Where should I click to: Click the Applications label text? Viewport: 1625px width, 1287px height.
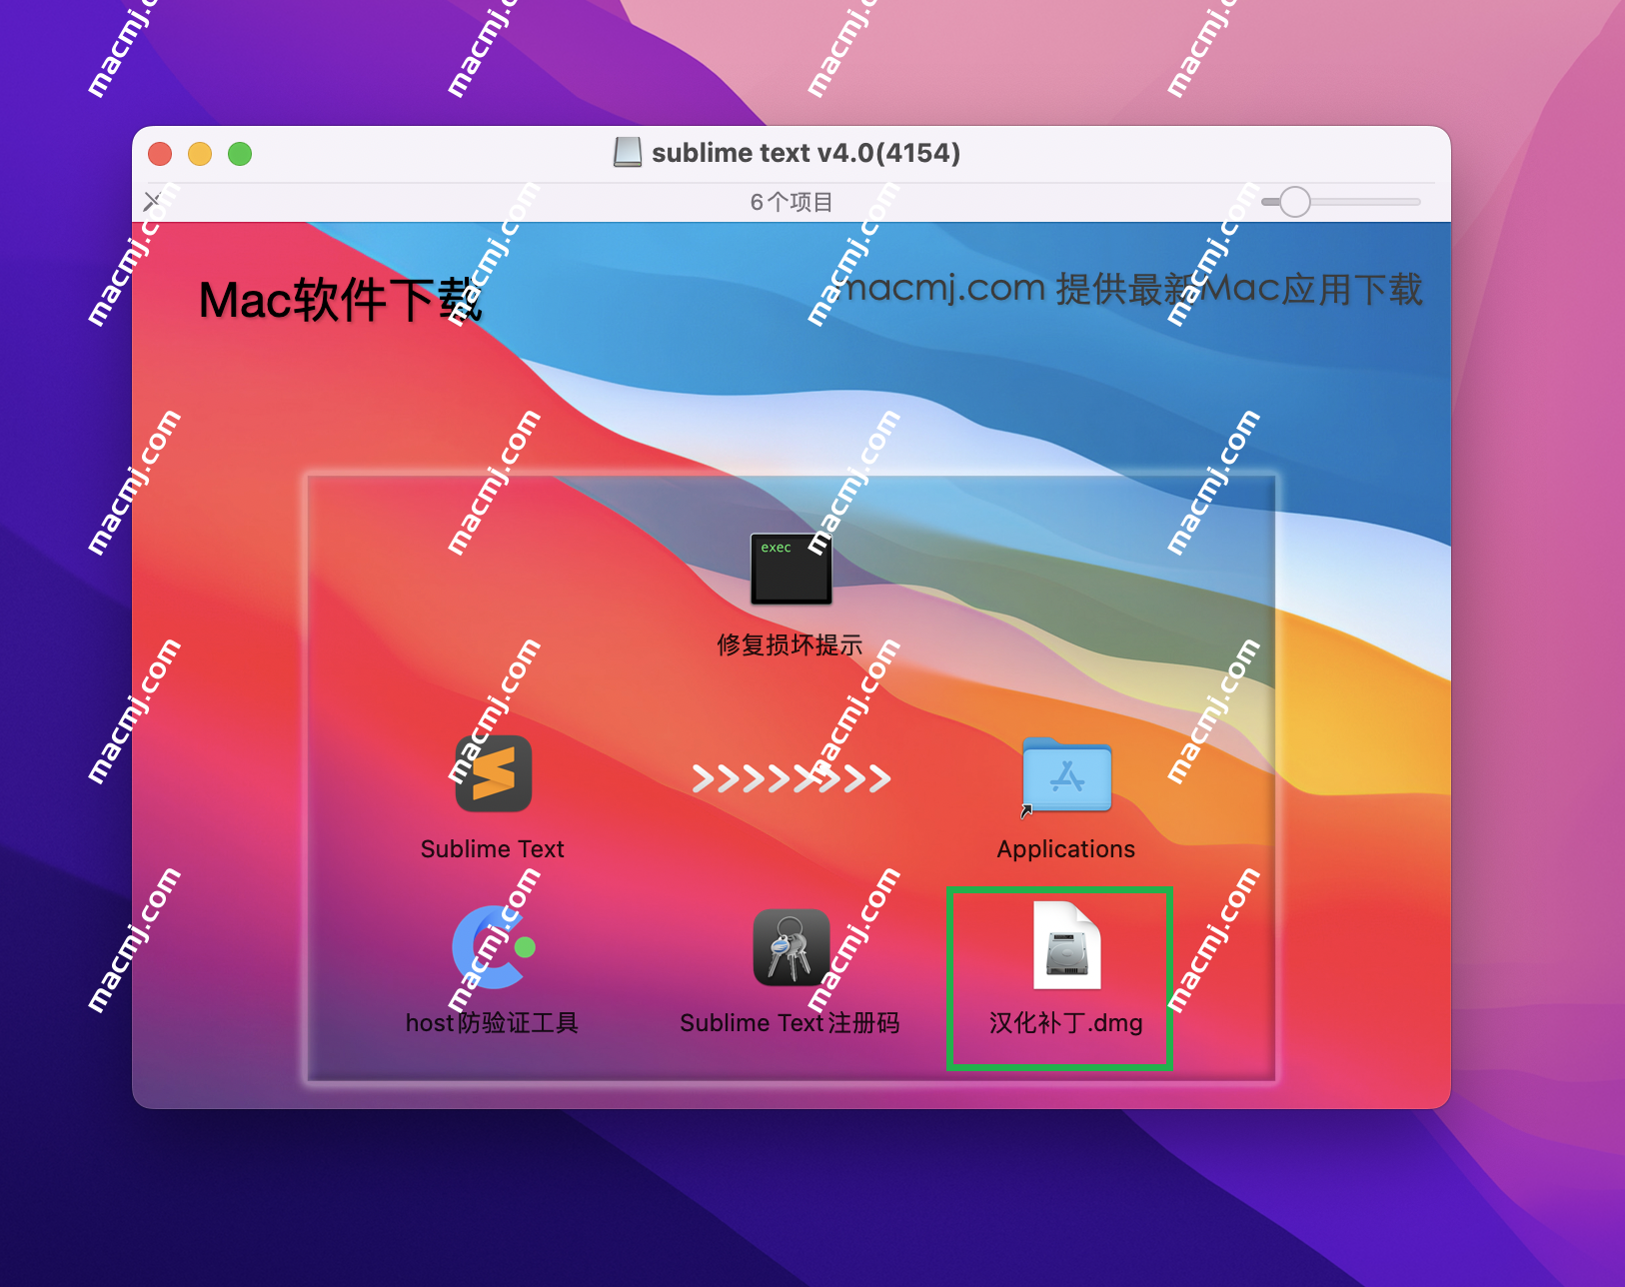point(1066,849)
